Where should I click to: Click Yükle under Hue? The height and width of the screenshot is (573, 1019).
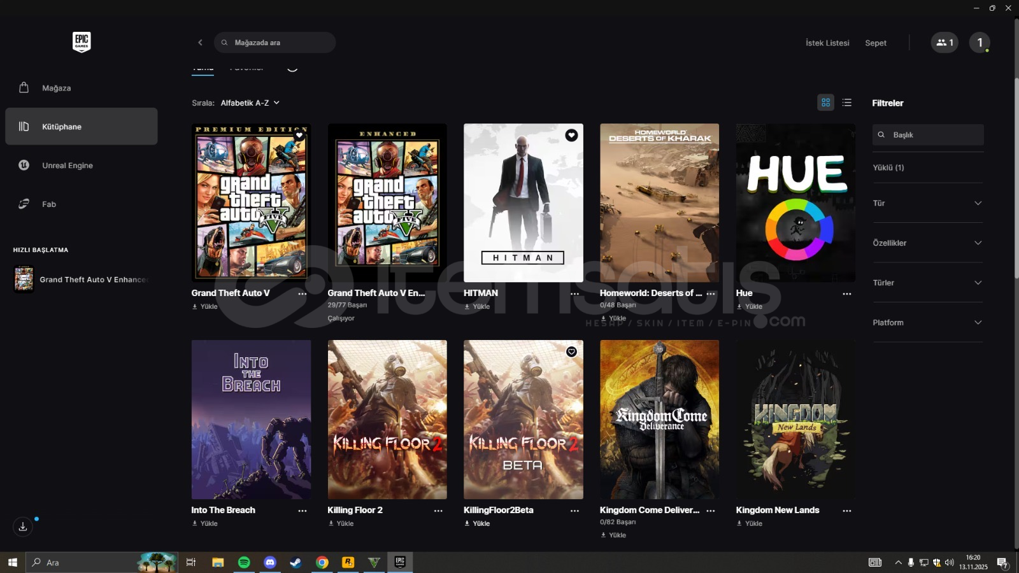[x=750, y=307]
